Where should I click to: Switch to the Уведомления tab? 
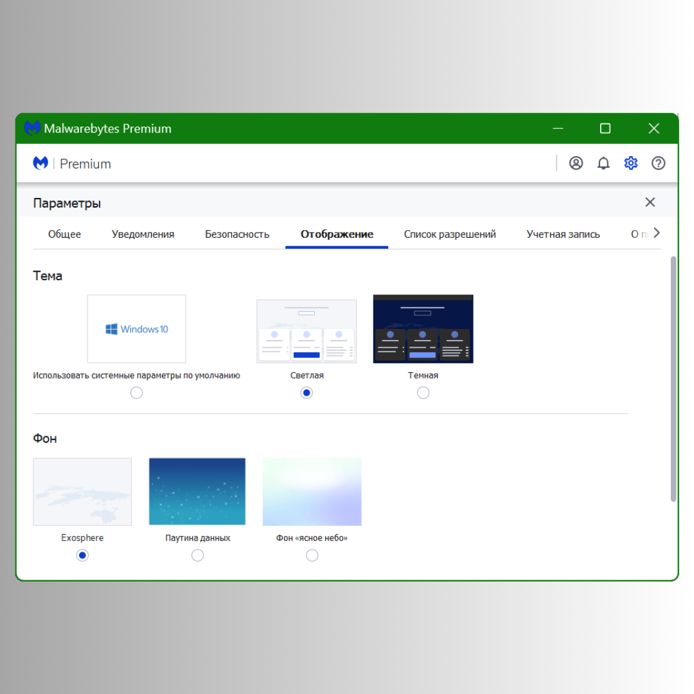coord(143,234)
